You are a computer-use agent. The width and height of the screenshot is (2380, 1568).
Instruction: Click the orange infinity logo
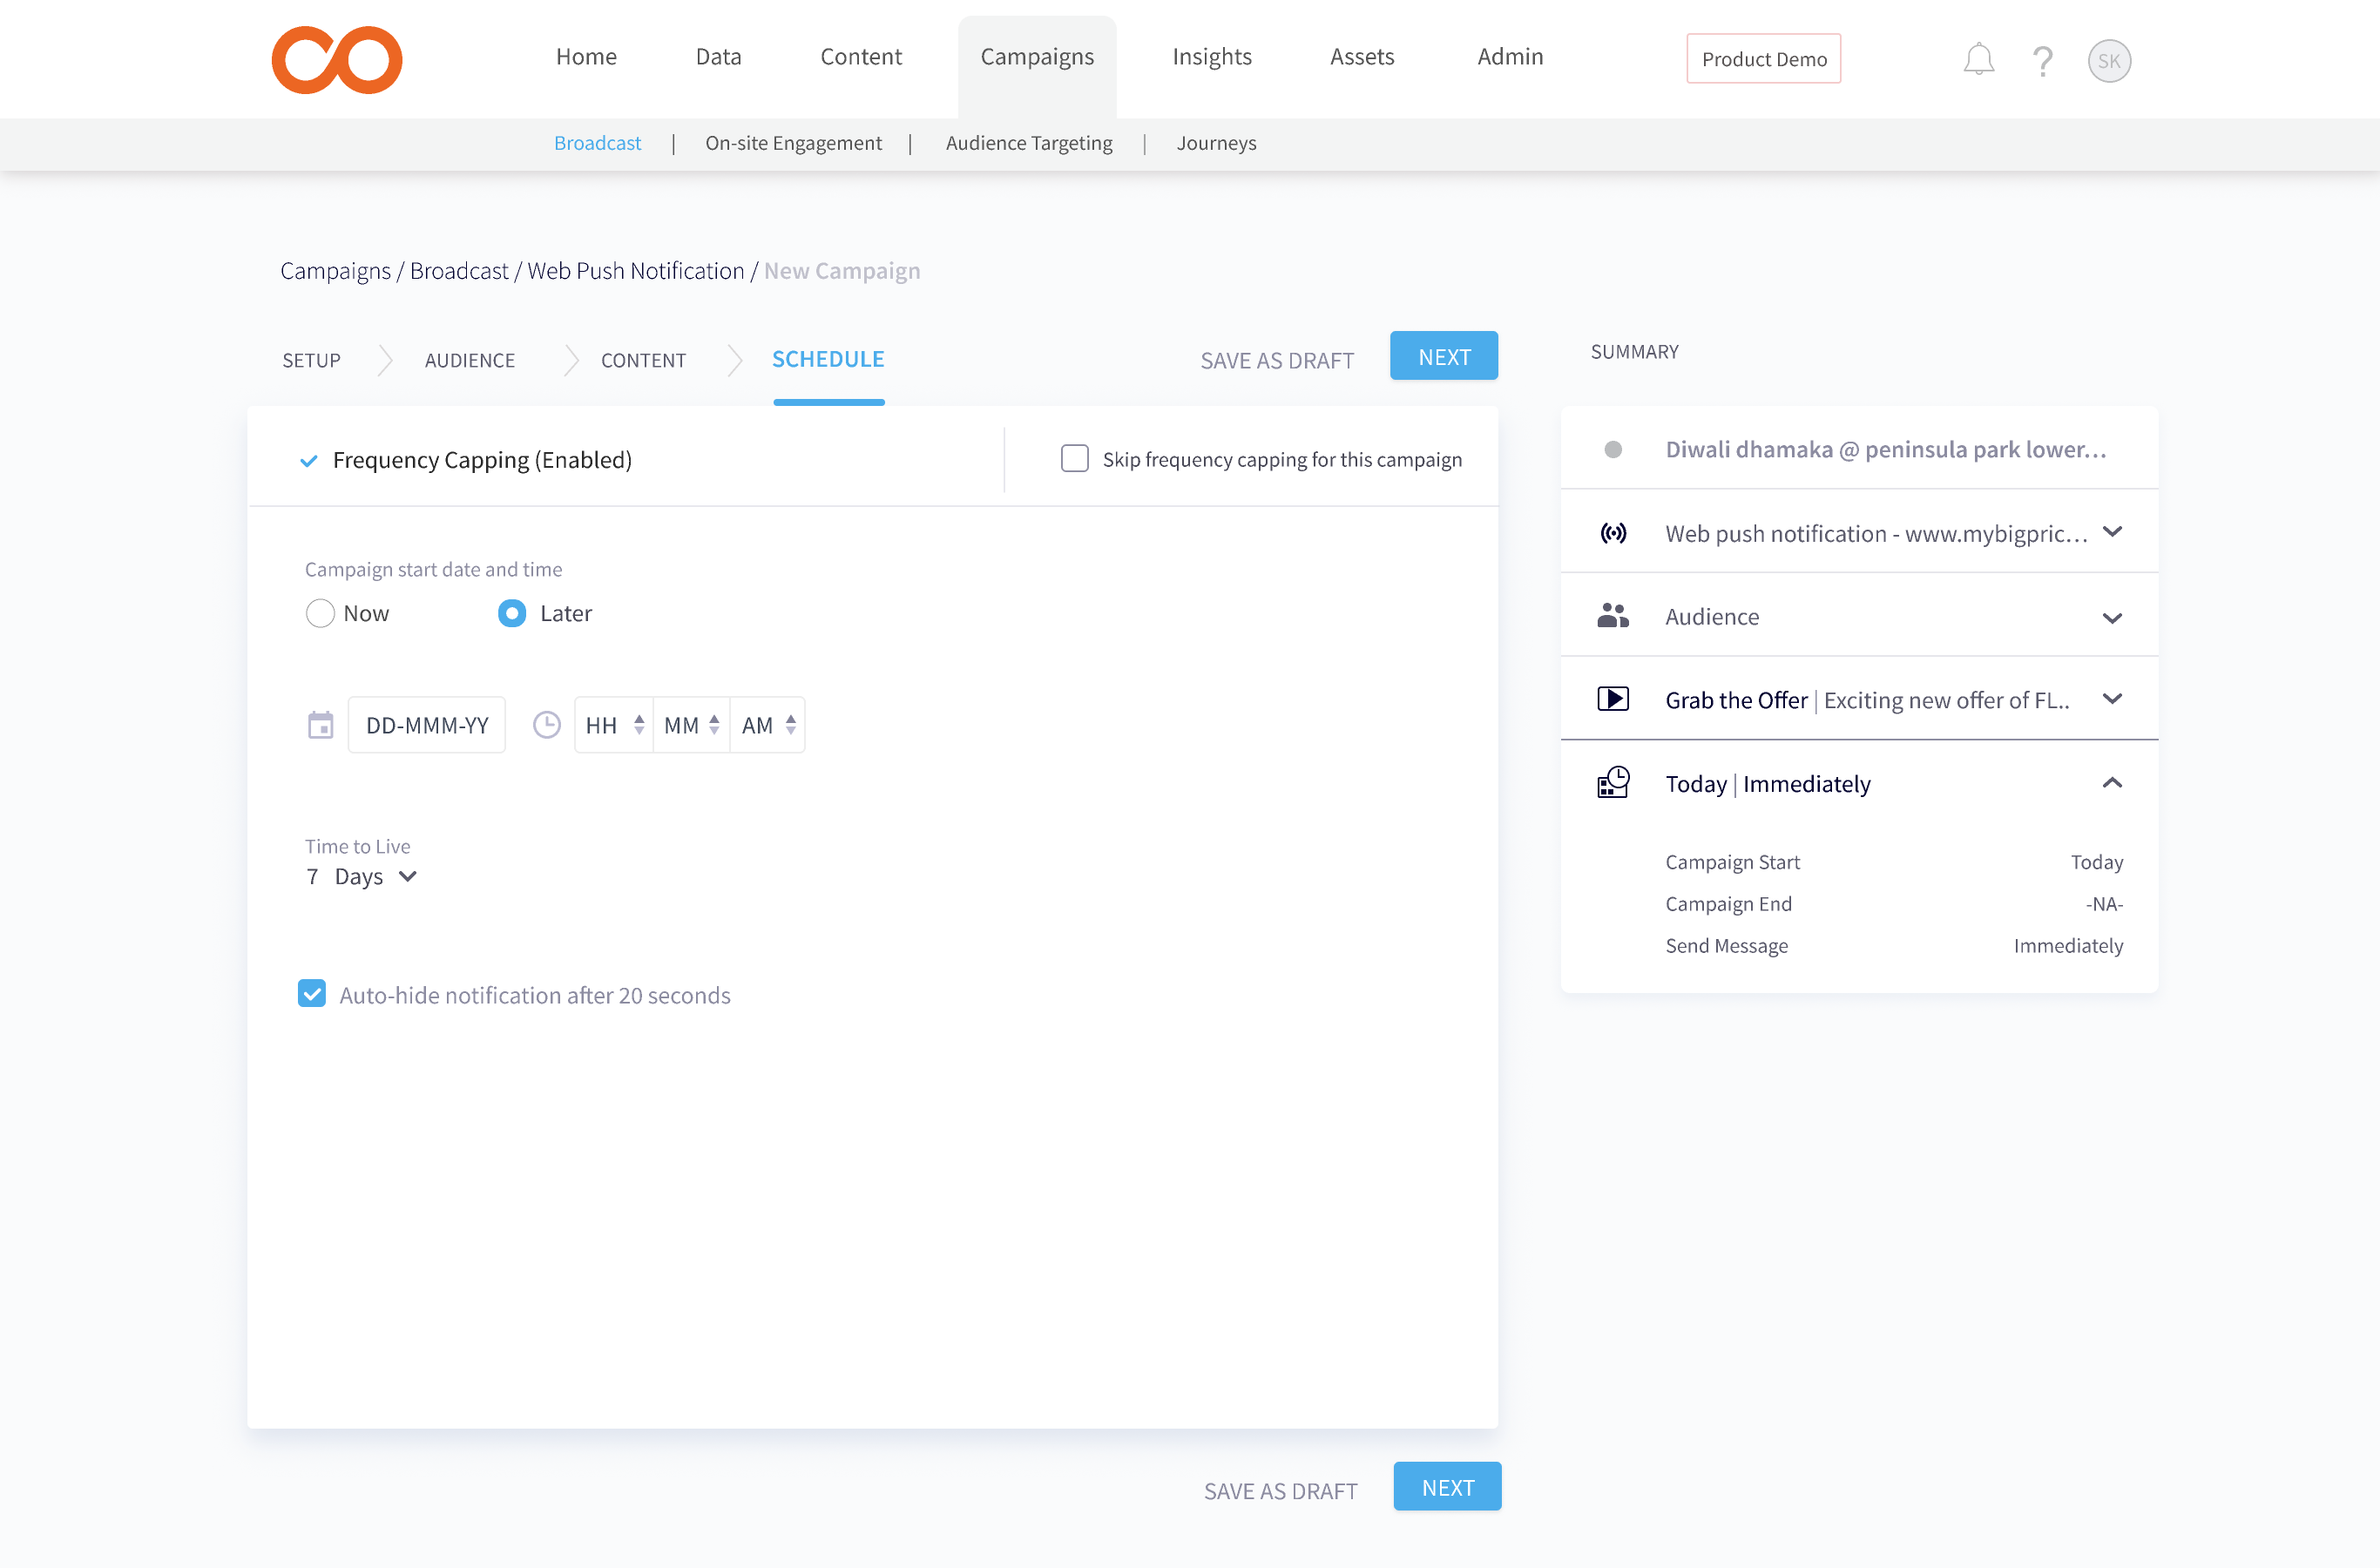337,60
